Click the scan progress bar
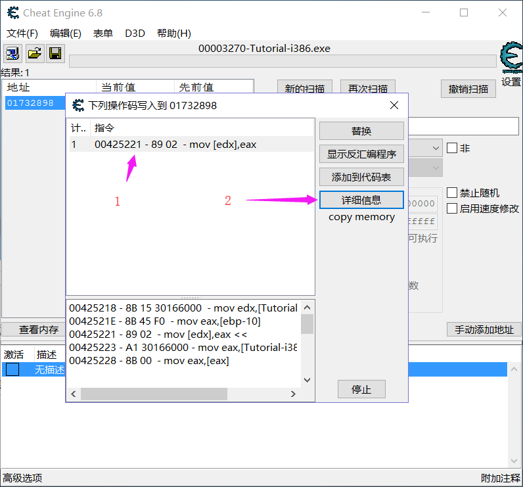 (283, 61)
